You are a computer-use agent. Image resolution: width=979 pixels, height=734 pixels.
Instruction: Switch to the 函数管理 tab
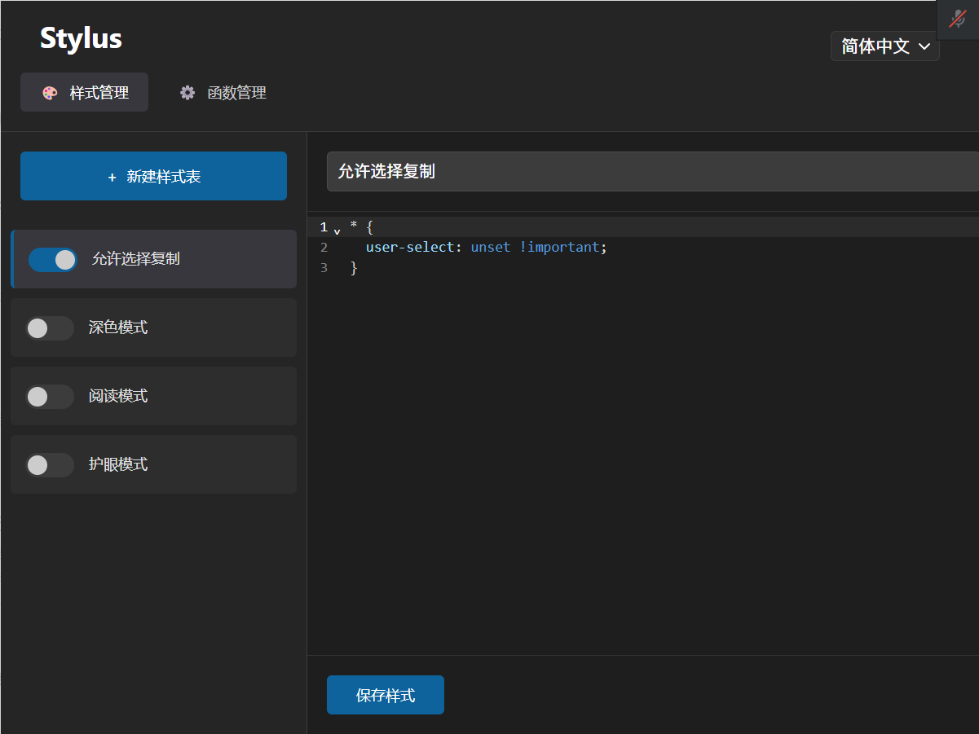coord(223,92)
